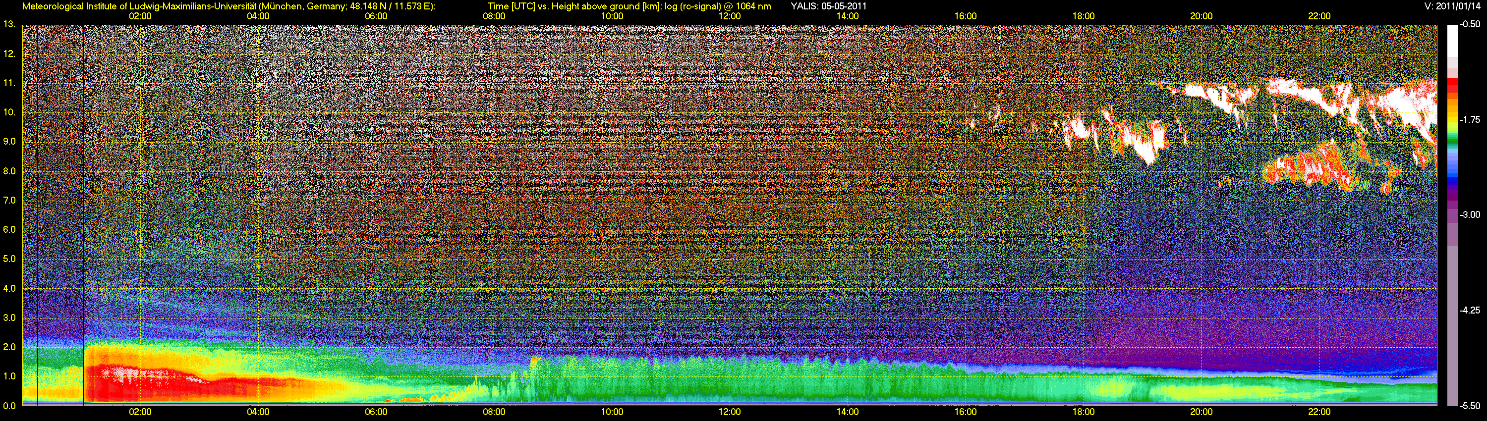Click the 10:00 label on the top time axis
Image resolution: width=1487 pixels, height=421 pixels.
click(x=612, y=16)
